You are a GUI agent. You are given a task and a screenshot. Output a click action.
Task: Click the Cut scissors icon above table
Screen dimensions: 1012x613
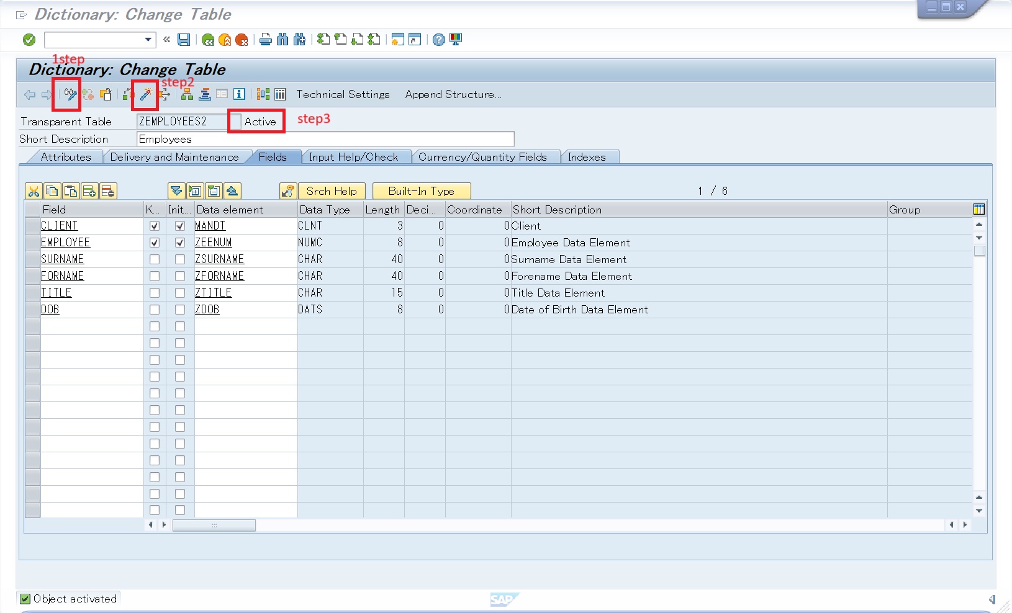[34, 191]
